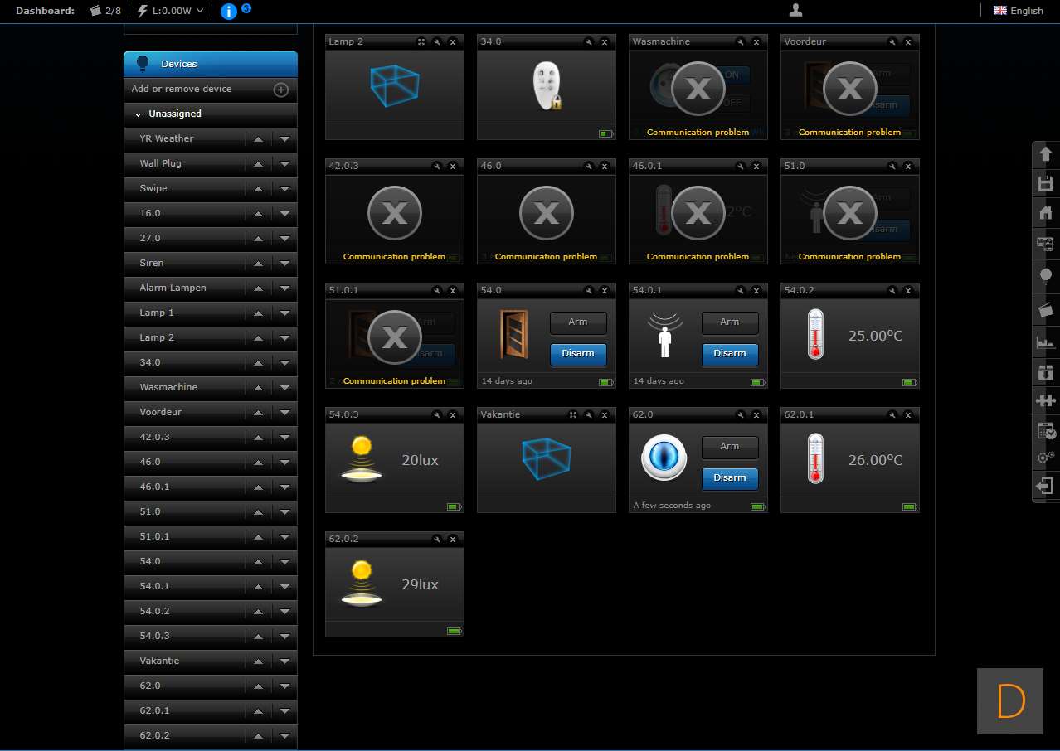1060x751 pixels.
Task: Close the Wasmachine widget
Action: click(756, 41)
